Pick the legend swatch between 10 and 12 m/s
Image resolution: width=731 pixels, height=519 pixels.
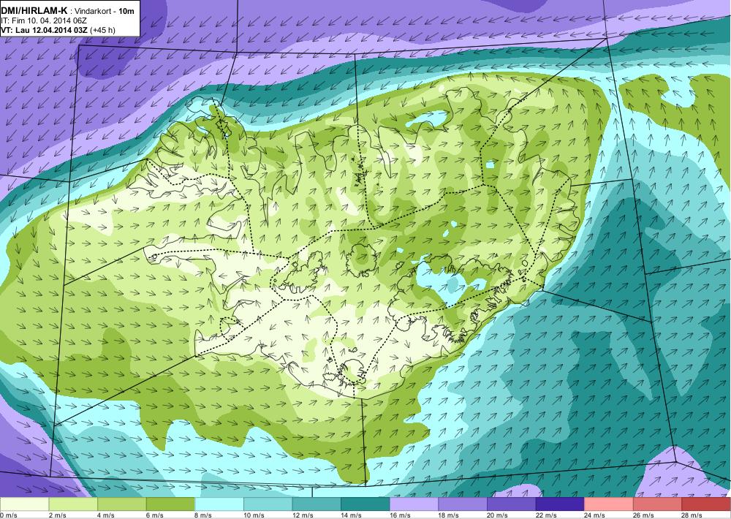[268, 504]
